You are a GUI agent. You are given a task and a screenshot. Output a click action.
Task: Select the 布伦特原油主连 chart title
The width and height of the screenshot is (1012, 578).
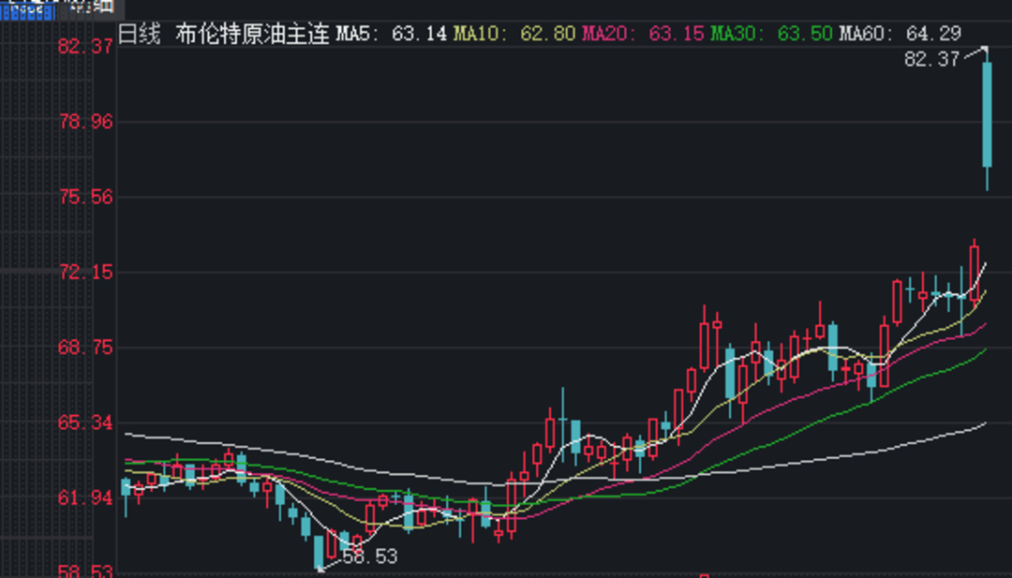252,34
